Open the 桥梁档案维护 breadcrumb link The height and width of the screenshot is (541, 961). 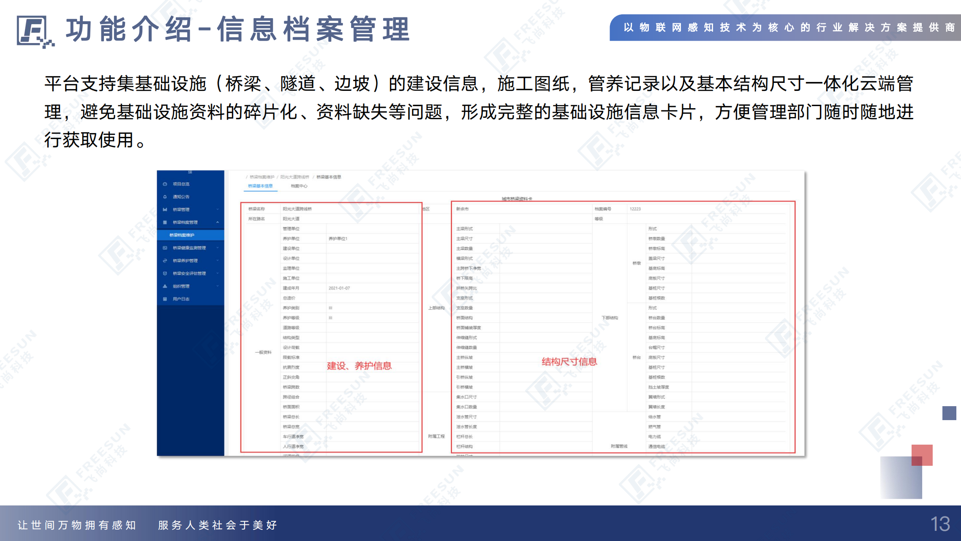262,177
